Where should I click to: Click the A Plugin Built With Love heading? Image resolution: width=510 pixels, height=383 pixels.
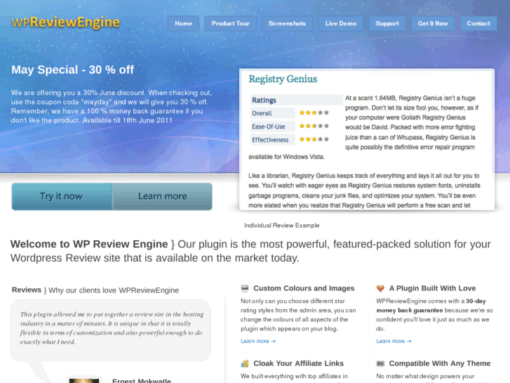(432, 288)
